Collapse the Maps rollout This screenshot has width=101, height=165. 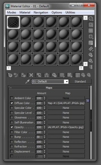(49, 88)
